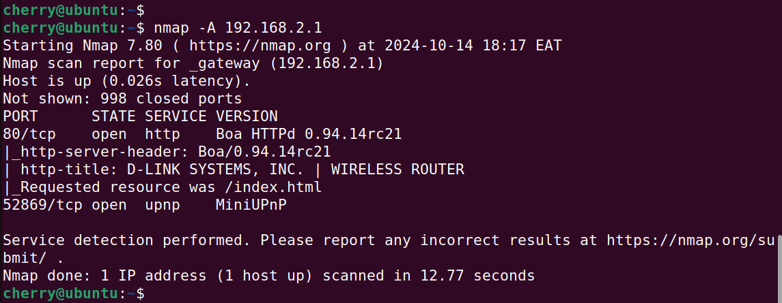782x303 pixels.
Task: Click the STATE column header
Action: (113, 116)
